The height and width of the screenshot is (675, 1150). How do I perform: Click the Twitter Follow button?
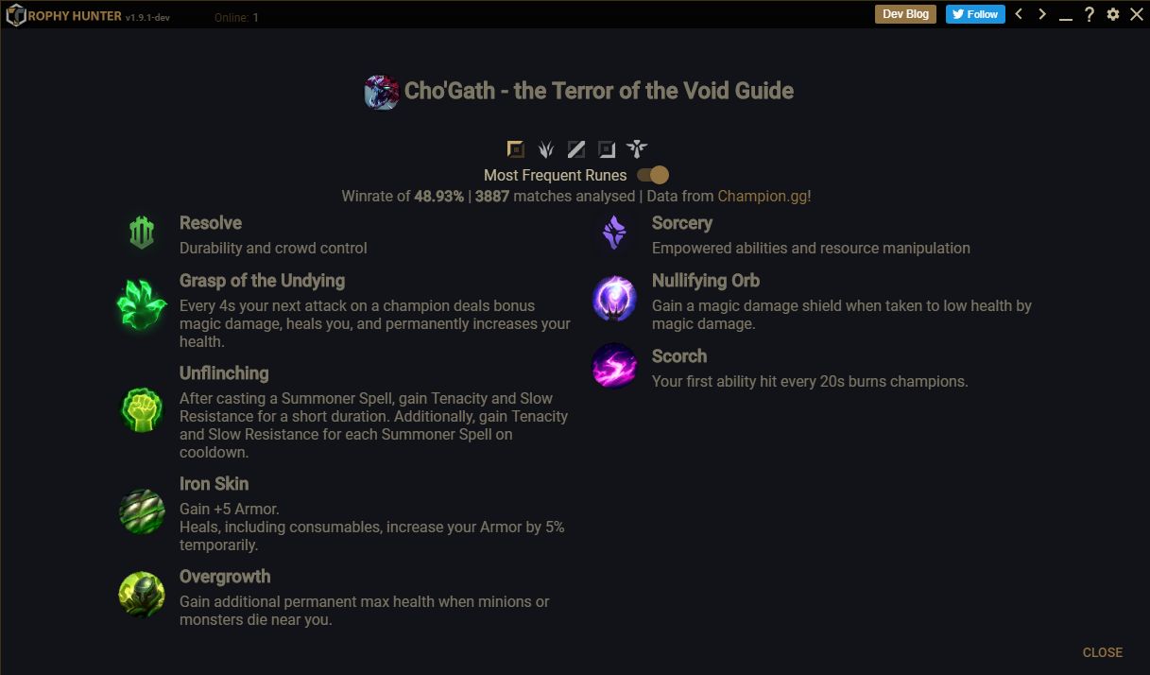click(975, 14)
